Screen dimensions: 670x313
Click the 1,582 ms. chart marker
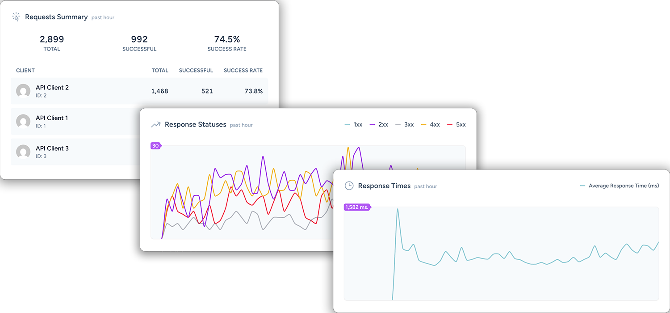(356, 207)
